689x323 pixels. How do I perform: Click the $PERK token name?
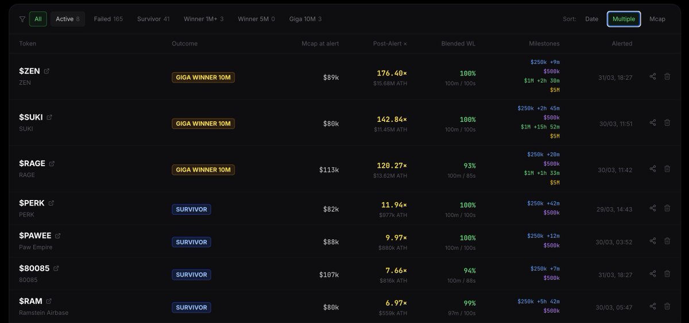32,203
